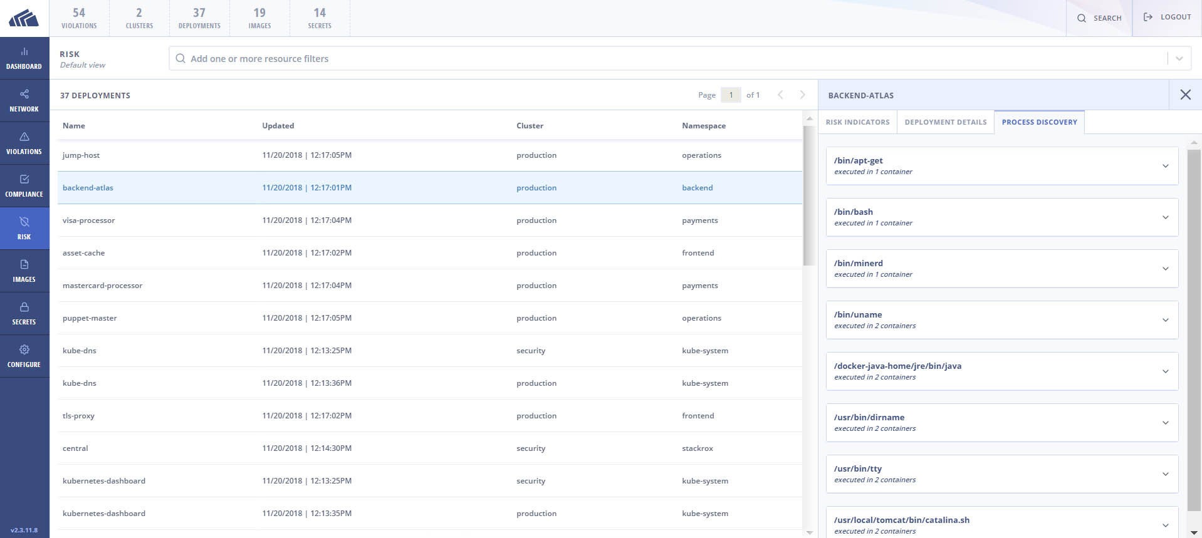Open the 19 Images summary counter

(259, 18)
